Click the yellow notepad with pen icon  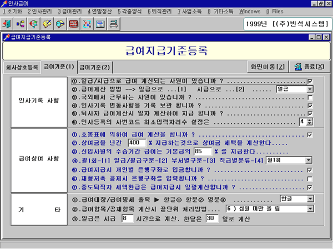point(47,24)
